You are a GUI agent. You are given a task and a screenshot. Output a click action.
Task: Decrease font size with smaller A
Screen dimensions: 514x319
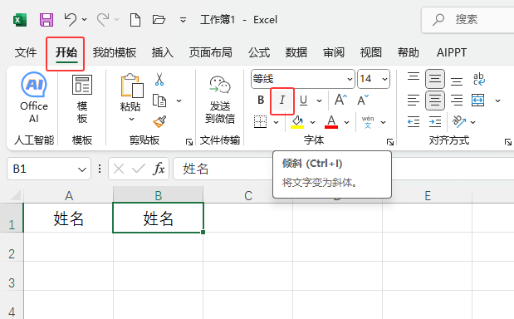coord(363,100)
